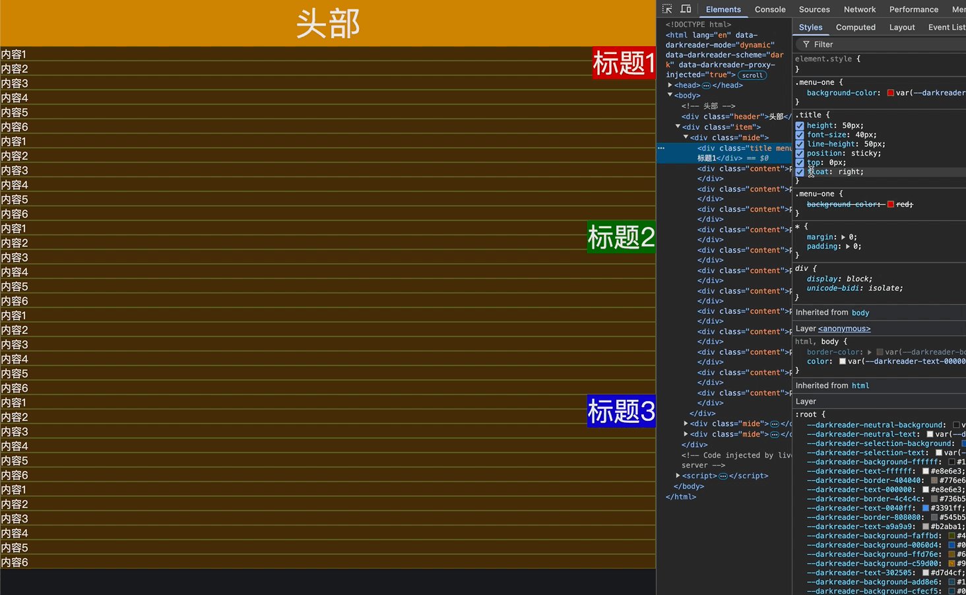Click the orange 头部 header bar
The height and width of the screenshot is (595, 966).
(x=328, y=23)
